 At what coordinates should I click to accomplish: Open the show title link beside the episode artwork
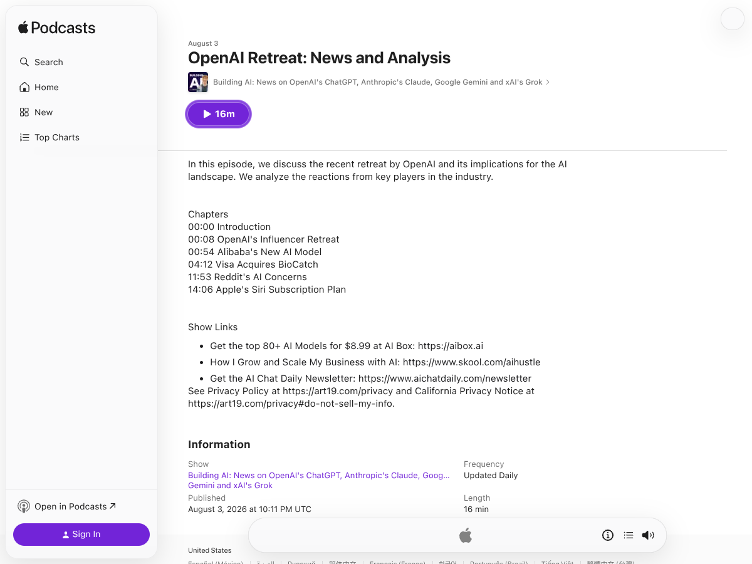point(377,82)
